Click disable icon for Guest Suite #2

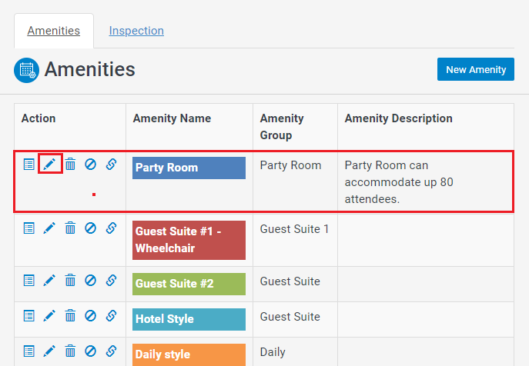coord(91,282)
